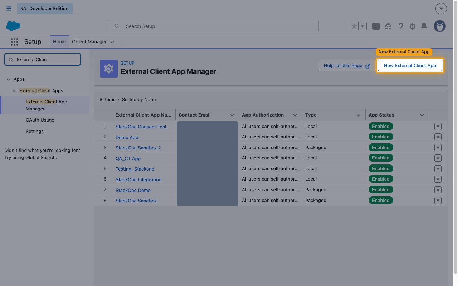Open the user profile avatar
This screenshot has height=286, width=458.
click(440, 26)
